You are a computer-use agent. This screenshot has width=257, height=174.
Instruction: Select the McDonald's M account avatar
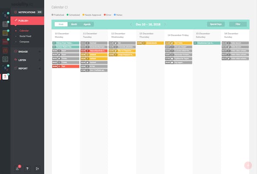click(5, 51)
